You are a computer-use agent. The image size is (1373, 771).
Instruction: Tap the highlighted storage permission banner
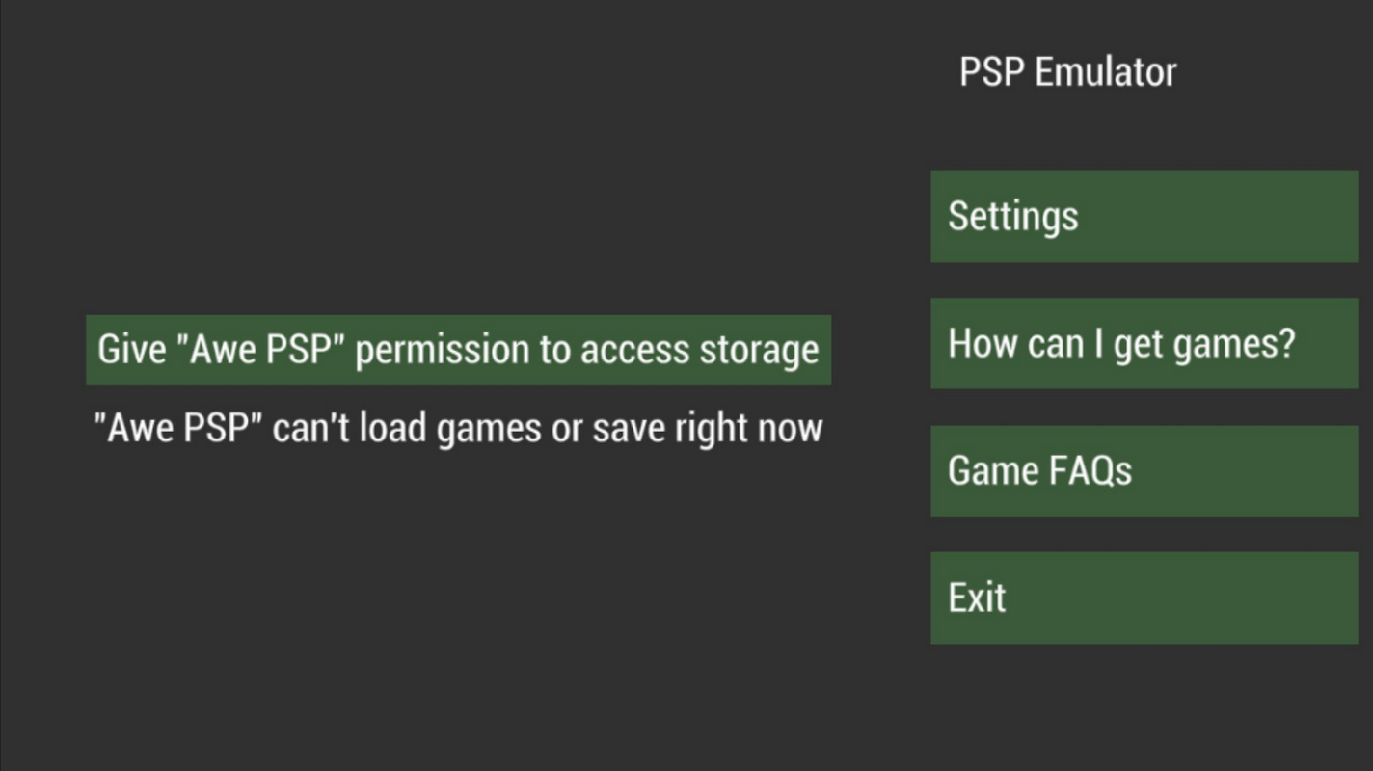[x=458, y=349]
